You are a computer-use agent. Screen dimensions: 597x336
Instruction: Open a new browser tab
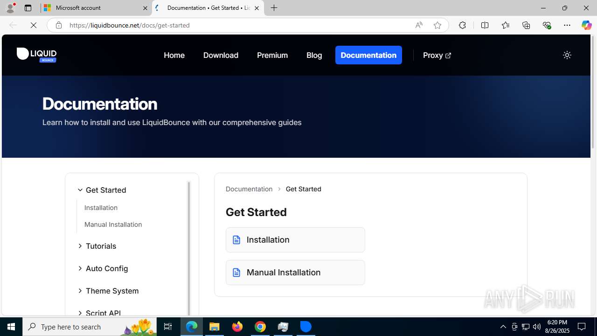274,8
